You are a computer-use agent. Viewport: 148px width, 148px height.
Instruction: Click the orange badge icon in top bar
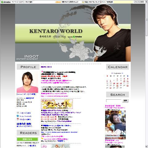[58, 2]
